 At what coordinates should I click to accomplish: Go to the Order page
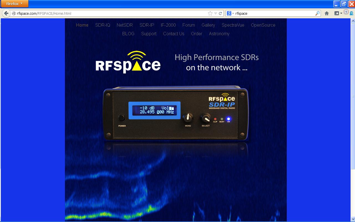point(197,34)
